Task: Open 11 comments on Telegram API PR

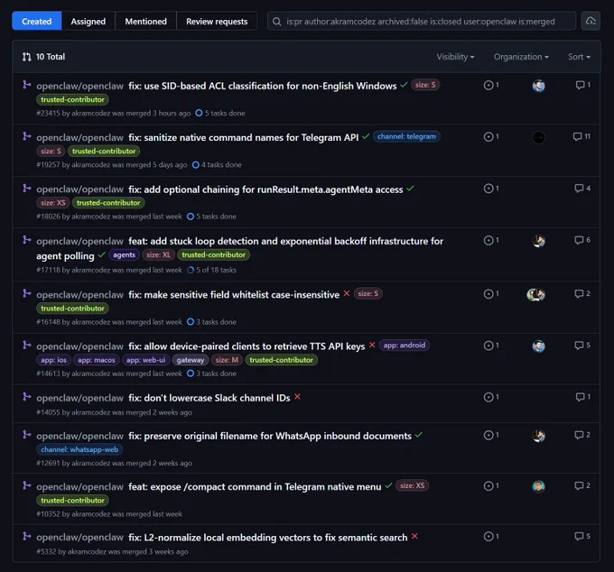Action: (581, 136)
